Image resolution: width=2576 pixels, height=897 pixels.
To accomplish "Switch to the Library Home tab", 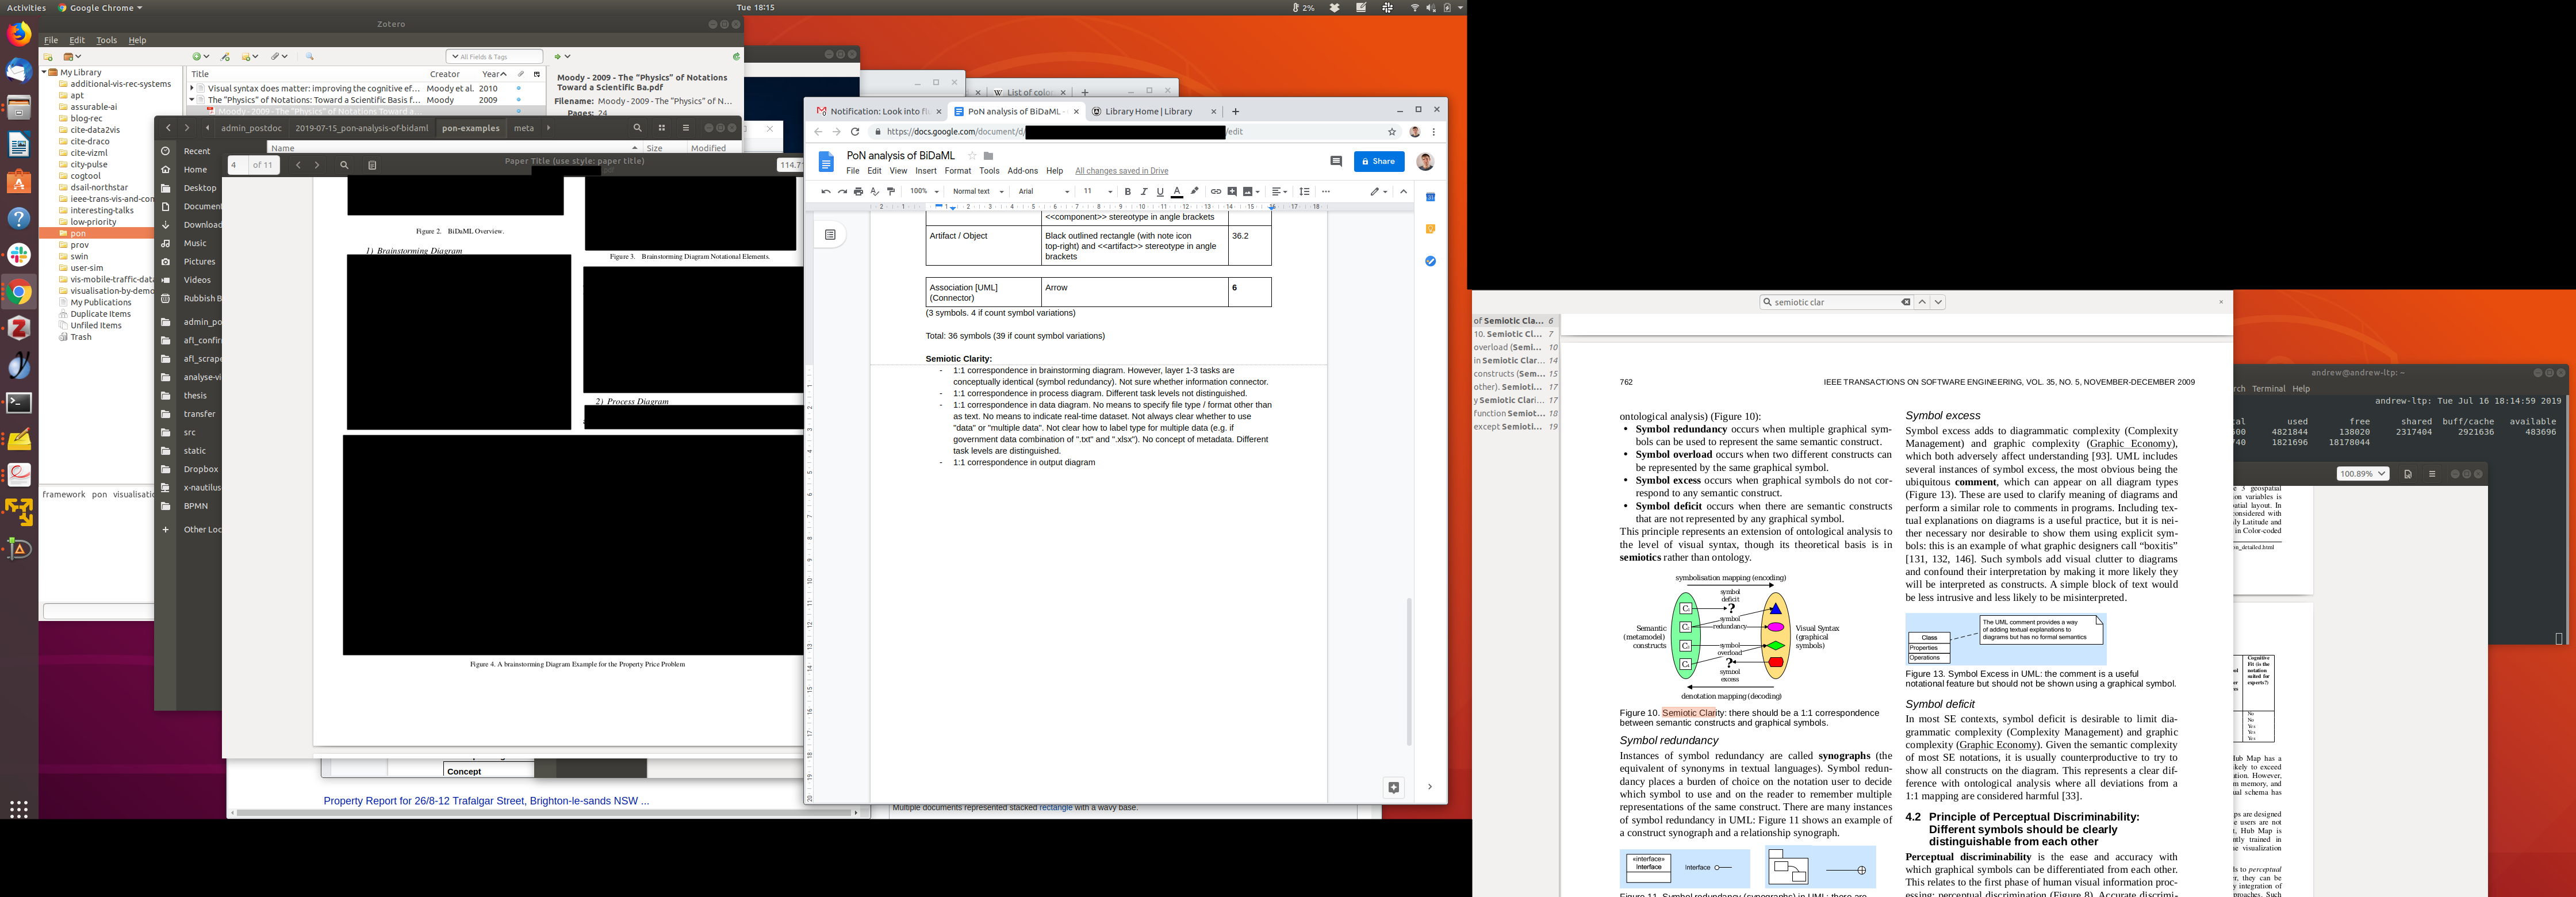I will coord(1148,112).
